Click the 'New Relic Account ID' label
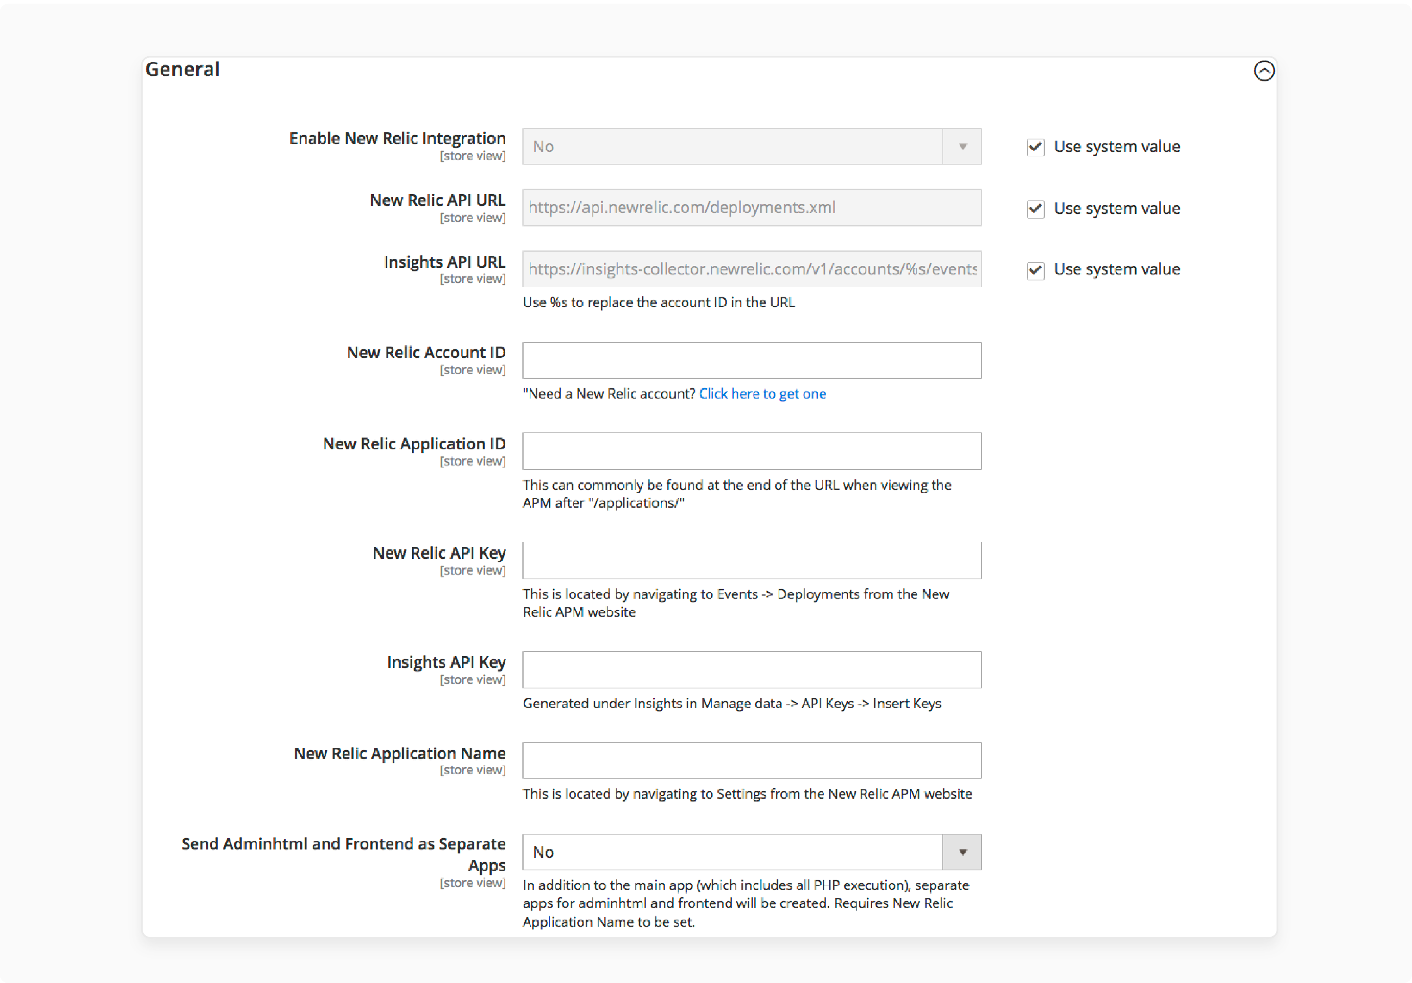The height and width of the screenshot is (983, 1412). click(x=425, y=352)
